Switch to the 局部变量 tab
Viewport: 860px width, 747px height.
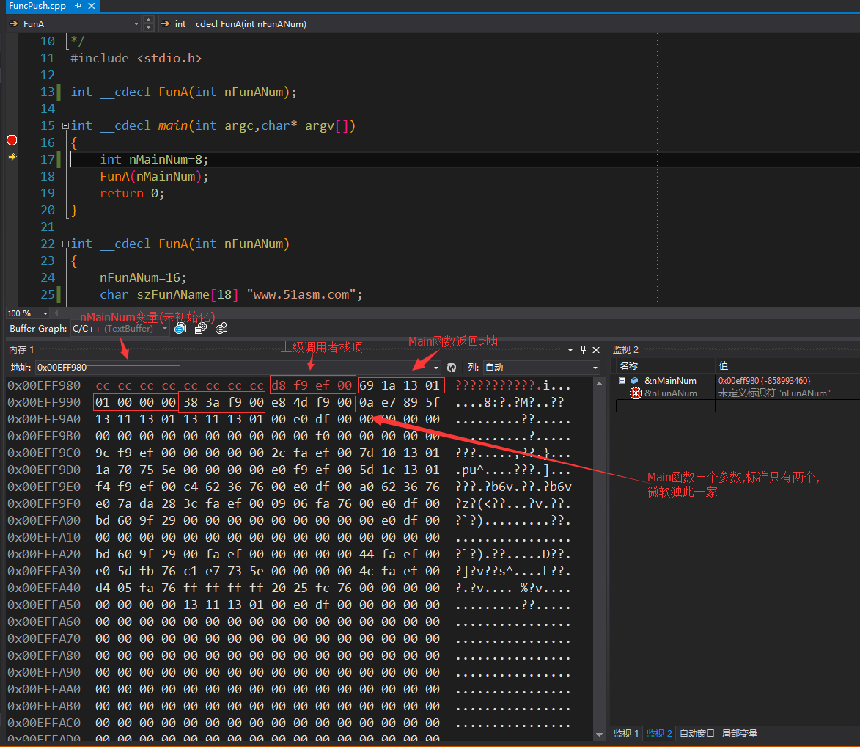pyautogui.click(x=739, y=734)
